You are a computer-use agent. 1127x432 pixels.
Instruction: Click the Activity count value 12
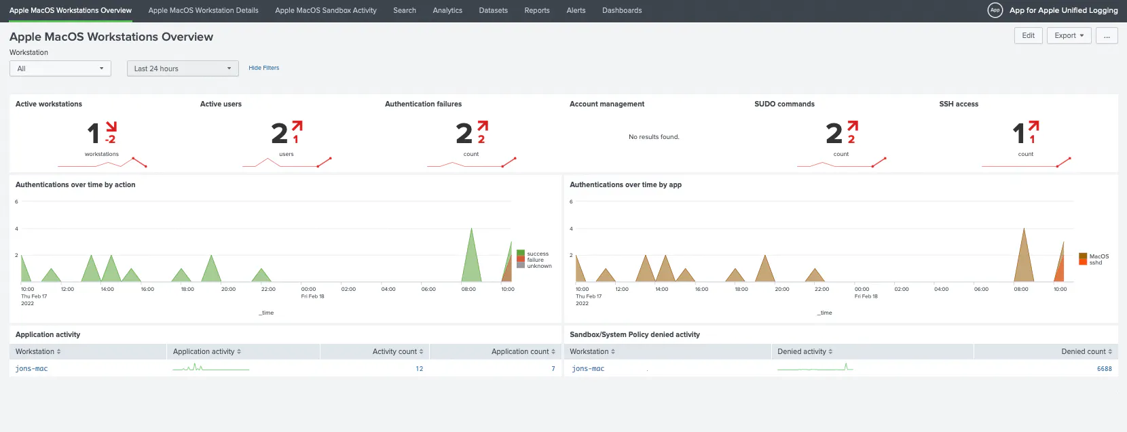420,369
